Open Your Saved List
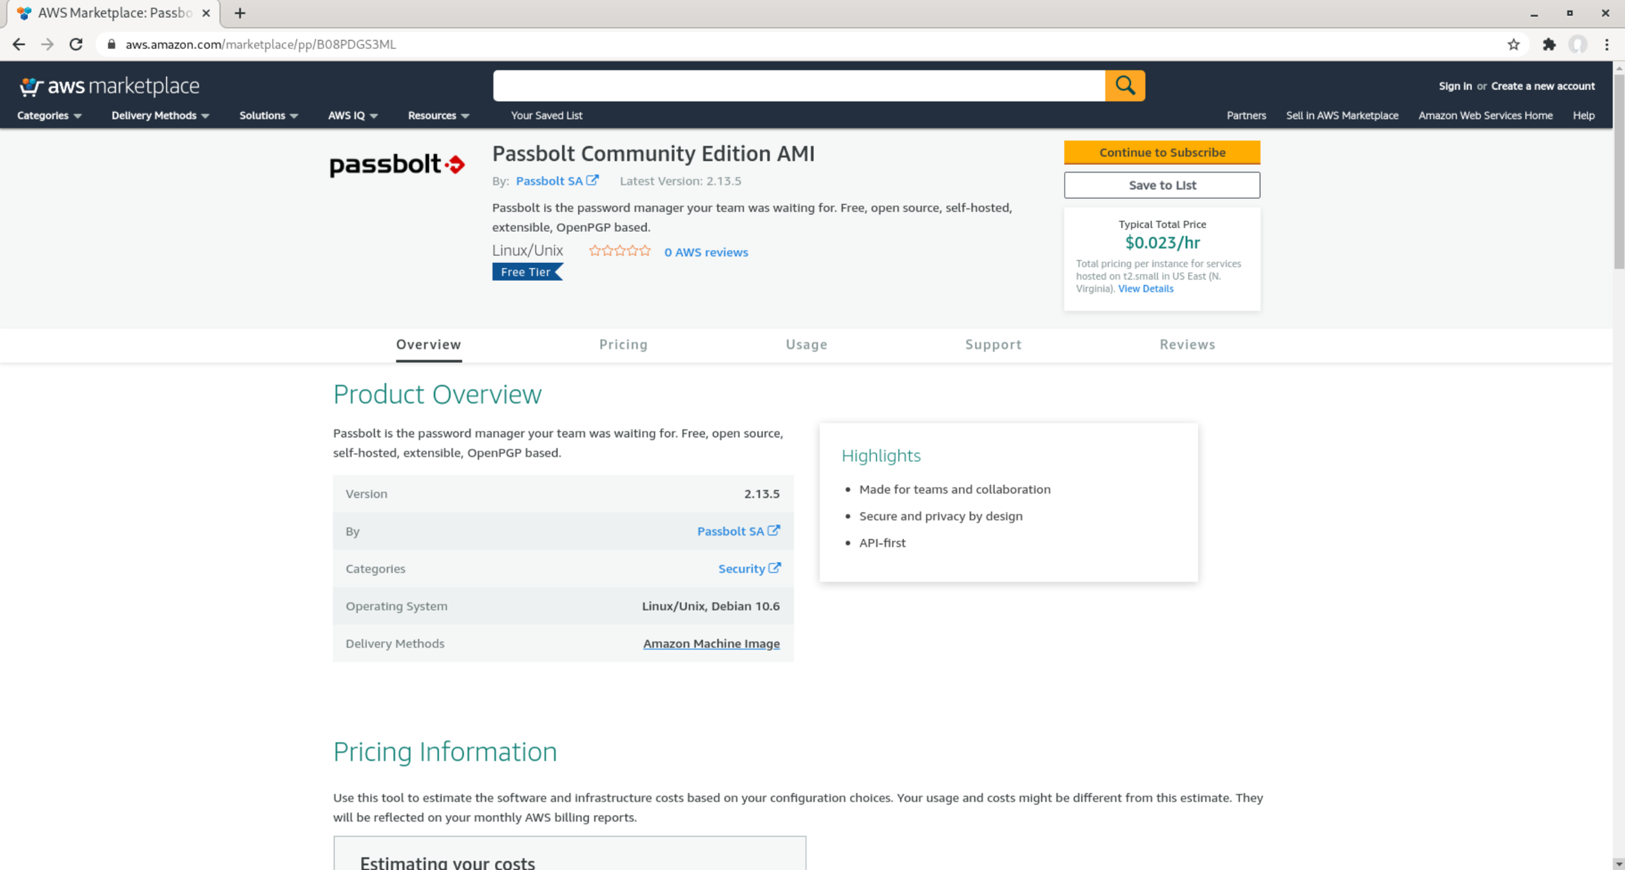The width and height of the screenshot is (1625, 870). 546,115
